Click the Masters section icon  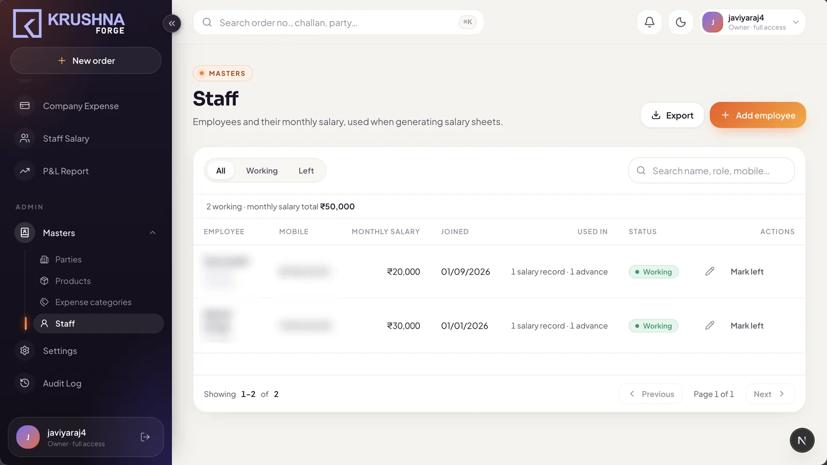pyautogui.click(x=25, y=233)
